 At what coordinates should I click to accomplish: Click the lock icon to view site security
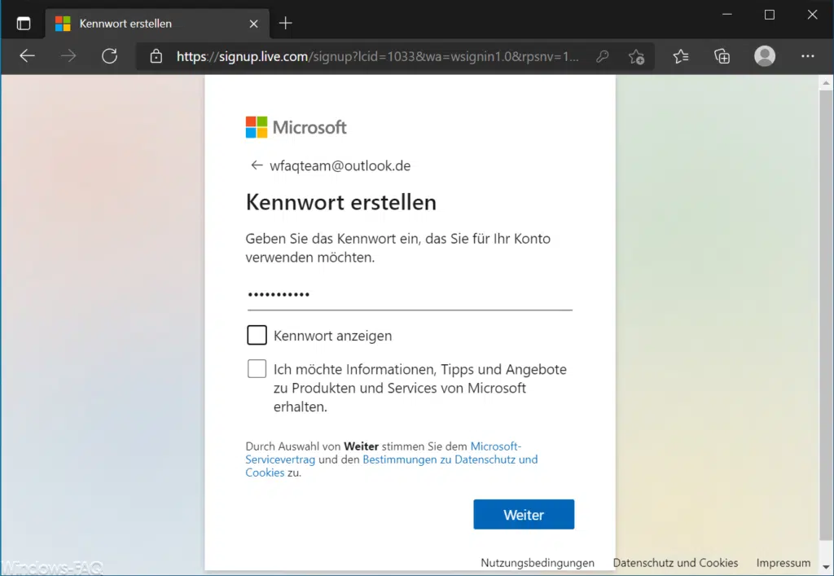point(155,56)
